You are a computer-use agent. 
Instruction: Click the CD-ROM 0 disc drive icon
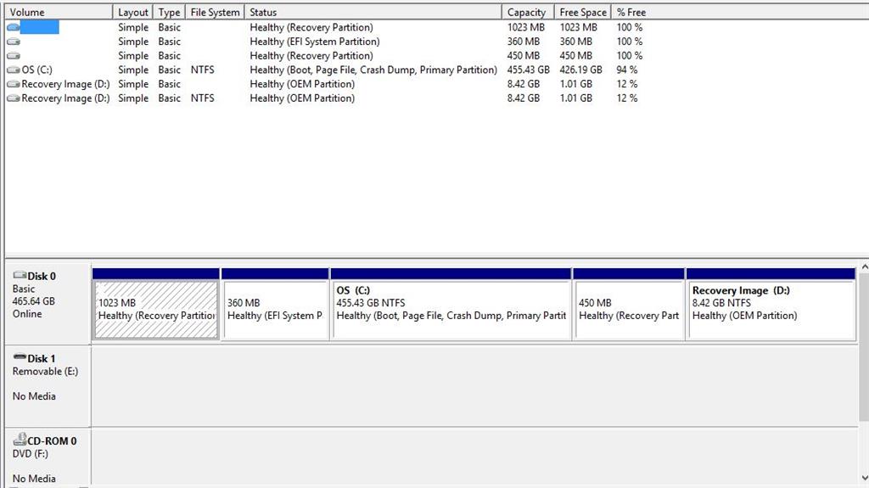(x=20, y=440)
